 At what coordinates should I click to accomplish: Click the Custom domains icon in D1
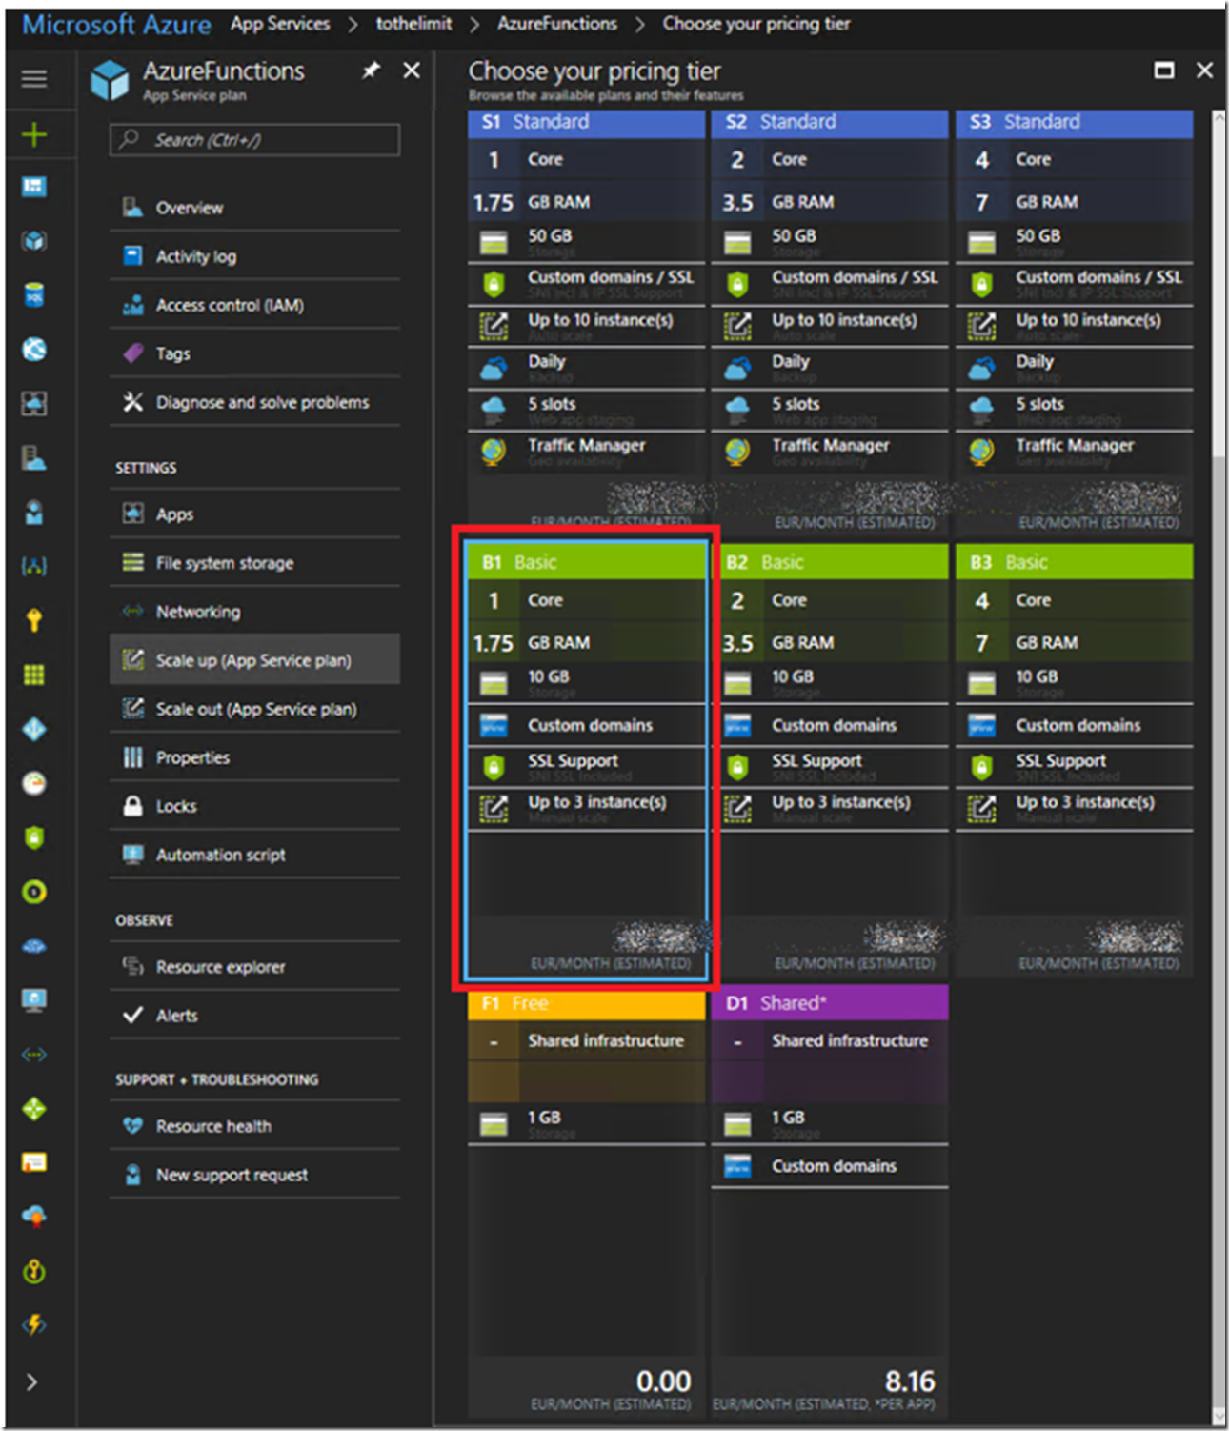(737, 1166)
